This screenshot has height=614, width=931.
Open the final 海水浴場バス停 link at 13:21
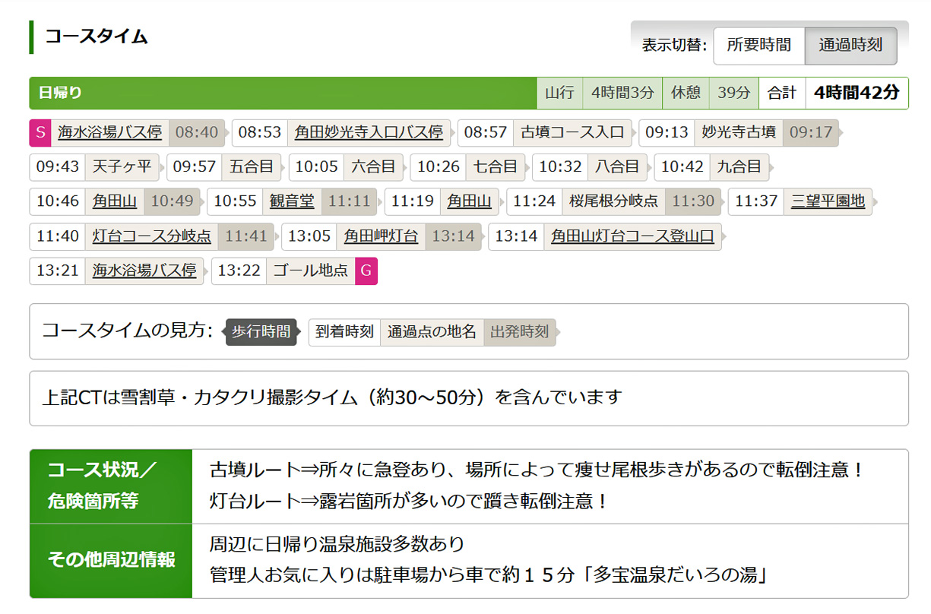(144, 271)
